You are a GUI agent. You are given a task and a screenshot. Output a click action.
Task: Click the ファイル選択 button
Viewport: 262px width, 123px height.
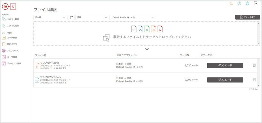pos(248,17)
